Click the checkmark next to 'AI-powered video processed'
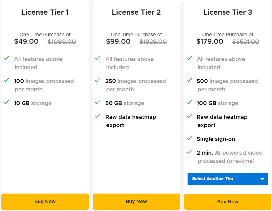Image resolution: width=272 pixels, height=211 pixels. [x=189, y=153]
